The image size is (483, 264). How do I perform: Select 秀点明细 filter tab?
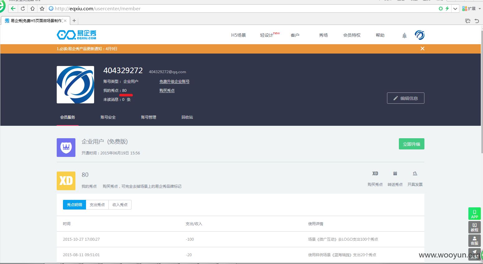click(x=74, y=205)
